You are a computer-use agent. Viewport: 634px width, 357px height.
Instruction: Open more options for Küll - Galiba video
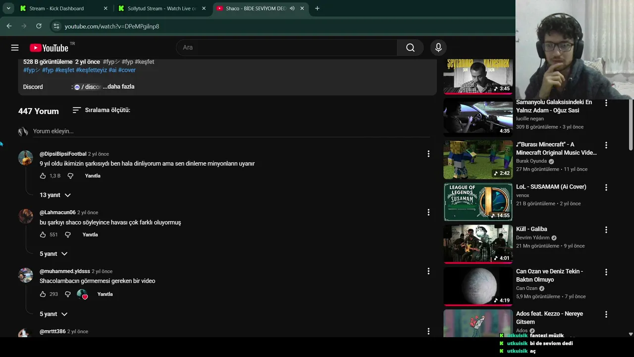click(606, 230)
